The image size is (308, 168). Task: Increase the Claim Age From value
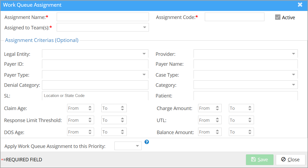pyautogui.click(x=90, y=107)
